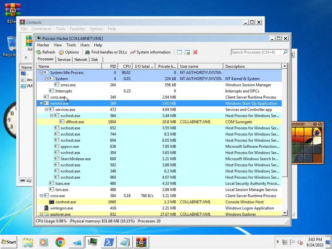This screenshot has width=332, height=249.
Task: Click the Process Hacker taskbar icon
Action: click(x=92, y=242)
